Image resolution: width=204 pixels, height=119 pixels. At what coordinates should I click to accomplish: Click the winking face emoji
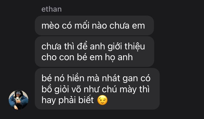(102, 100)
